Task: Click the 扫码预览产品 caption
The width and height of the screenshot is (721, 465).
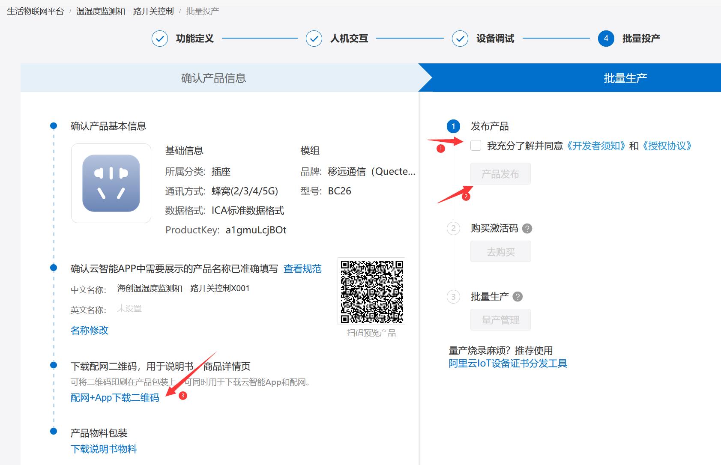Action: 371,333
